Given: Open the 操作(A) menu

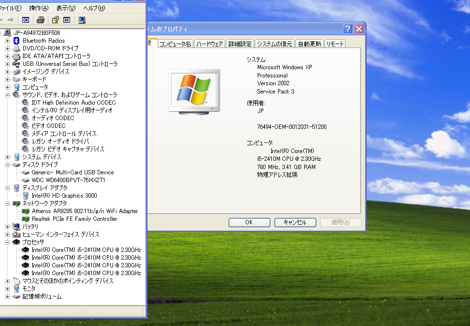Looking at the screenshot, I should pos(39,8).
